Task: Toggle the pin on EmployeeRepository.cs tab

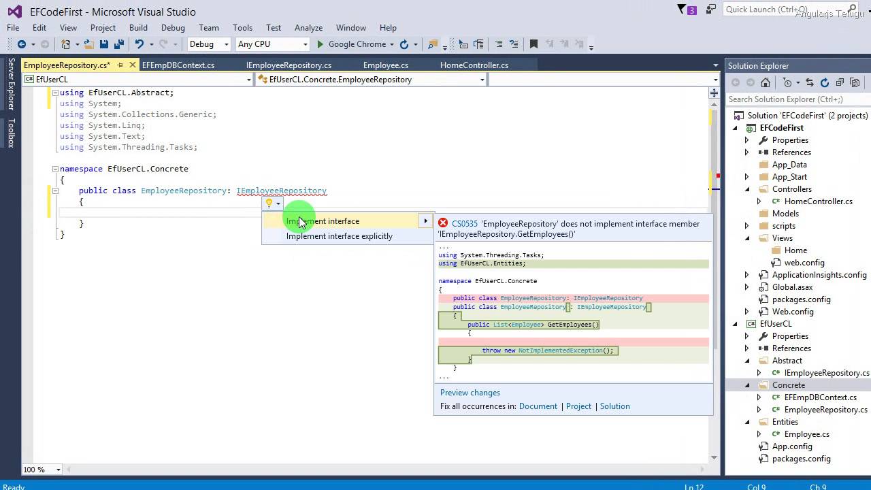Action: [x=120, y=65]
